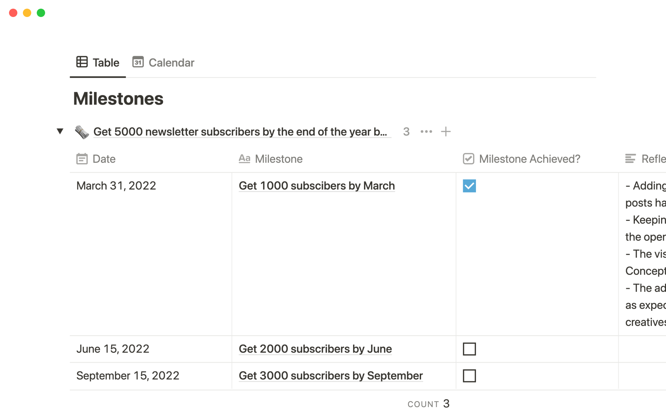The image size is (666, 416).
Task: Click the Milestone column Aa icon
Action: pyautogui.click(x=244, y=159)
